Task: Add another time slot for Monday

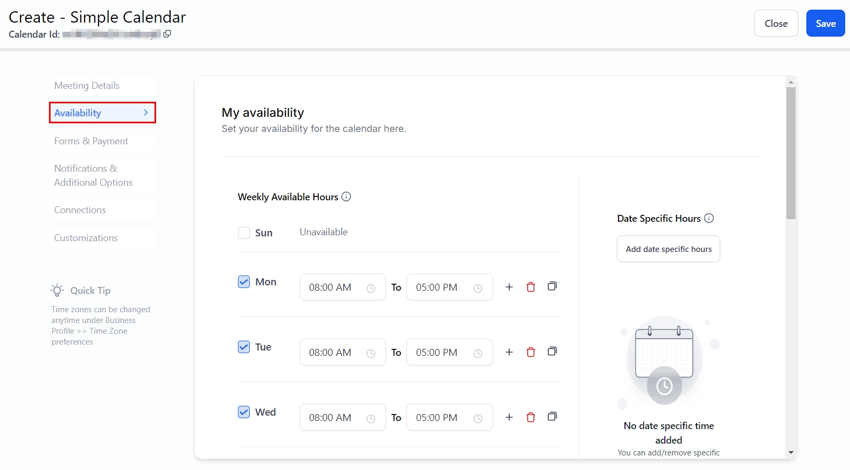Action: (509, 287)
